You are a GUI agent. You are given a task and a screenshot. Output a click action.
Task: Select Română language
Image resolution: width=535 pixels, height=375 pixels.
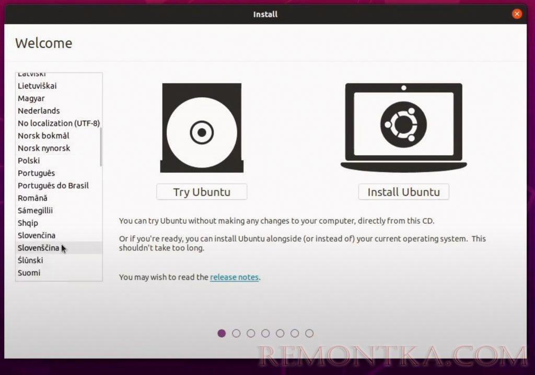click(x=59, y=198)
